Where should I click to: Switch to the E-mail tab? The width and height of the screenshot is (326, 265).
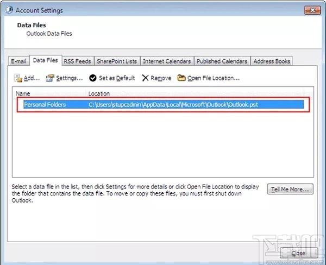coord(18,61)
